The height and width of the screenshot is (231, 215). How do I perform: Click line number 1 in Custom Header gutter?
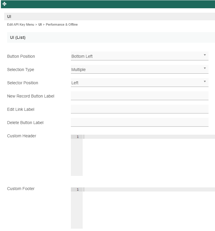78,137
